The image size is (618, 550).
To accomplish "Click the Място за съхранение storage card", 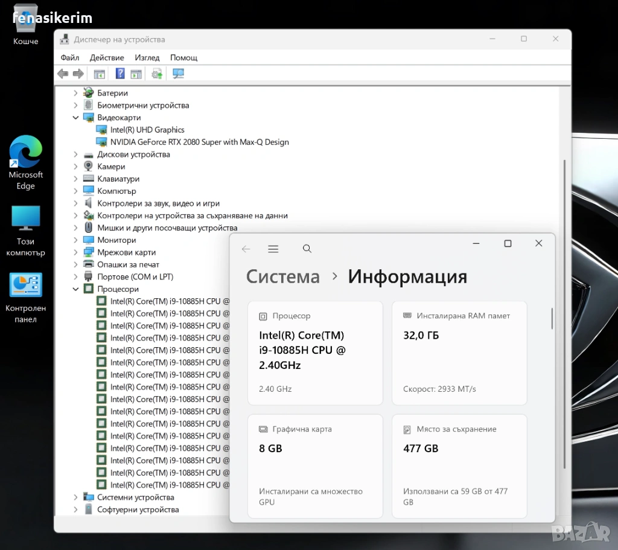I will click(x=459, y=465).
